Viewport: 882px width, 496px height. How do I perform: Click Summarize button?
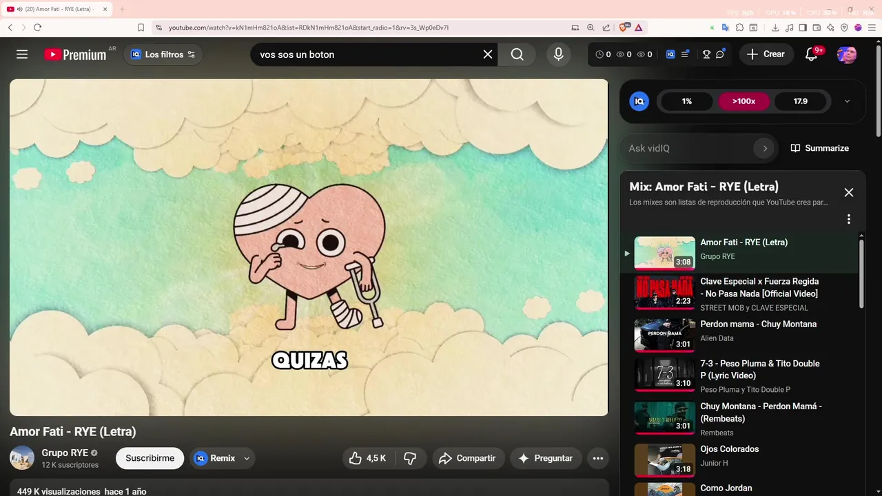point(819,148)
